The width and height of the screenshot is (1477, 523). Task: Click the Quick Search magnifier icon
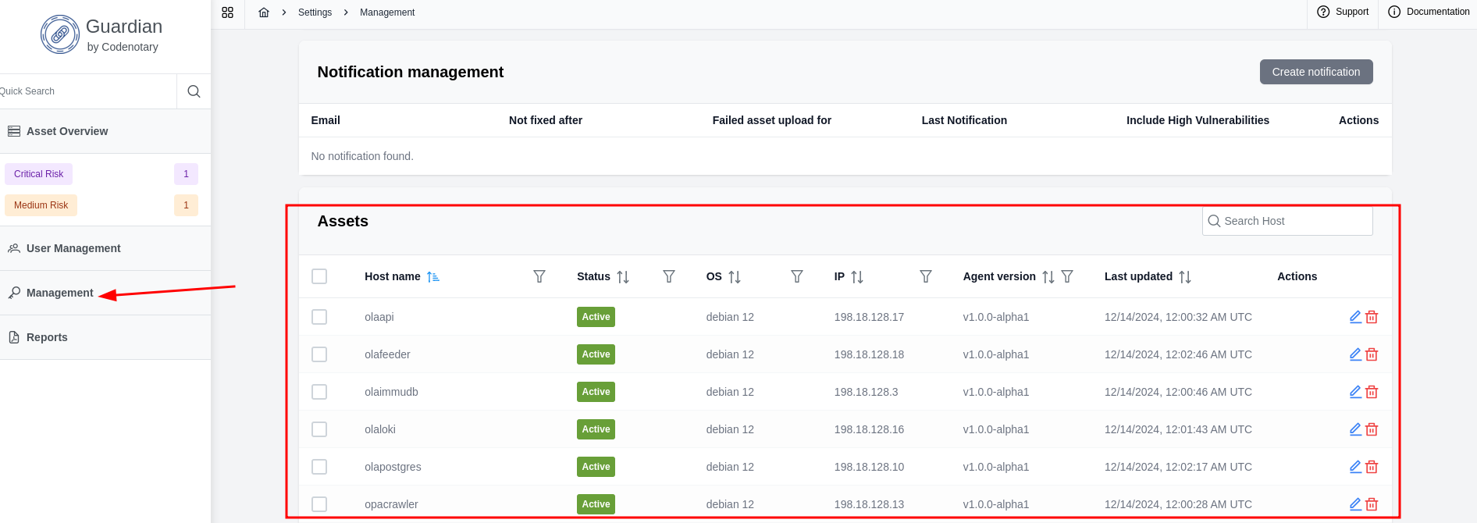194,91
